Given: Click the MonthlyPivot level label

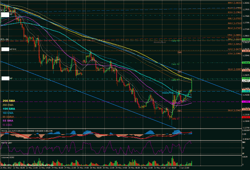Looking at the screenshot, I should 160,42.
